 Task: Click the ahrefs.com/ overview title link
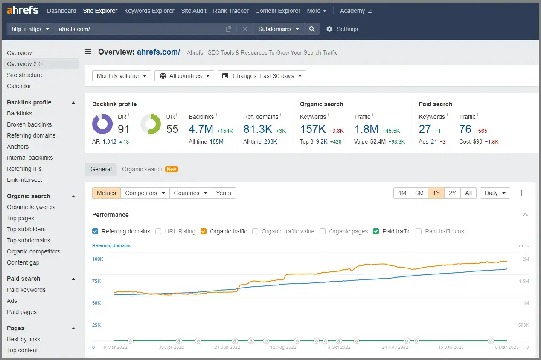(158, 52)
